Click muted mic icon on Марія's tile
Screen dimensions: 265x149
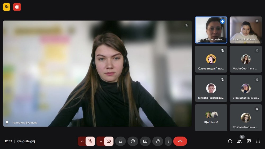coord(257,51)
